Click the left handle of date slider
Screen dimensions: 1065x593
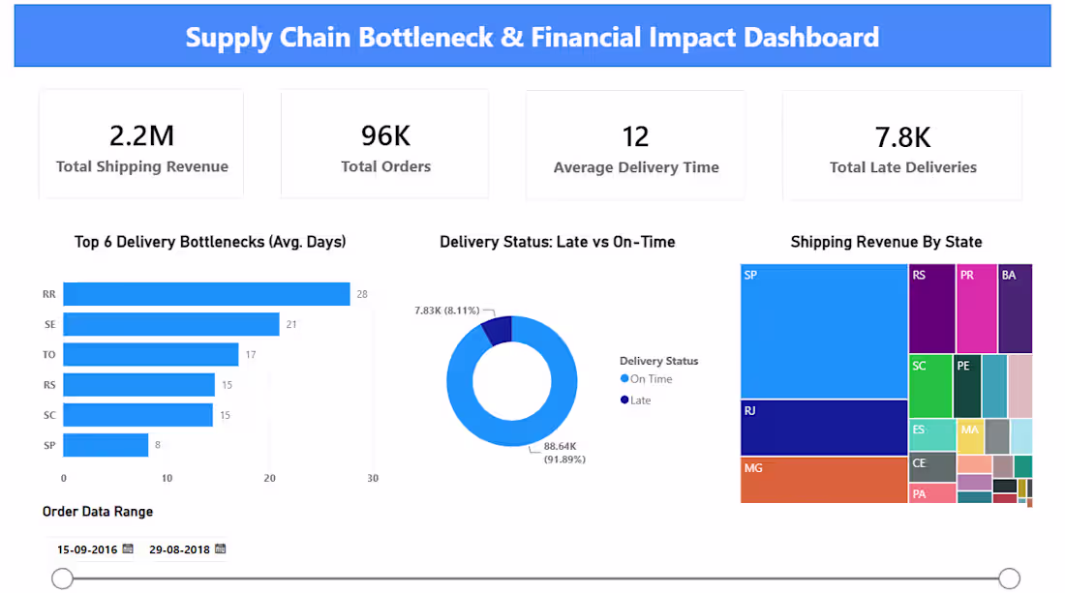tap(63, 578)
